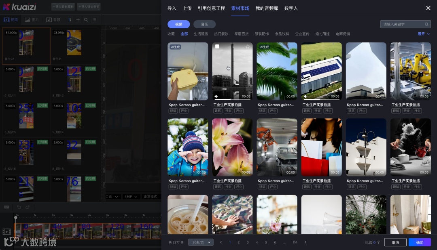Click the playhead marker on the timeline
This screenshot has width=437, height=250.
[x=16, y=218]
